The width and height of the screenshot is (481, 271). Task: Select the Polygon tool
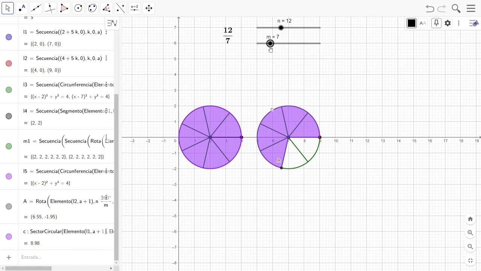(64, 8)
